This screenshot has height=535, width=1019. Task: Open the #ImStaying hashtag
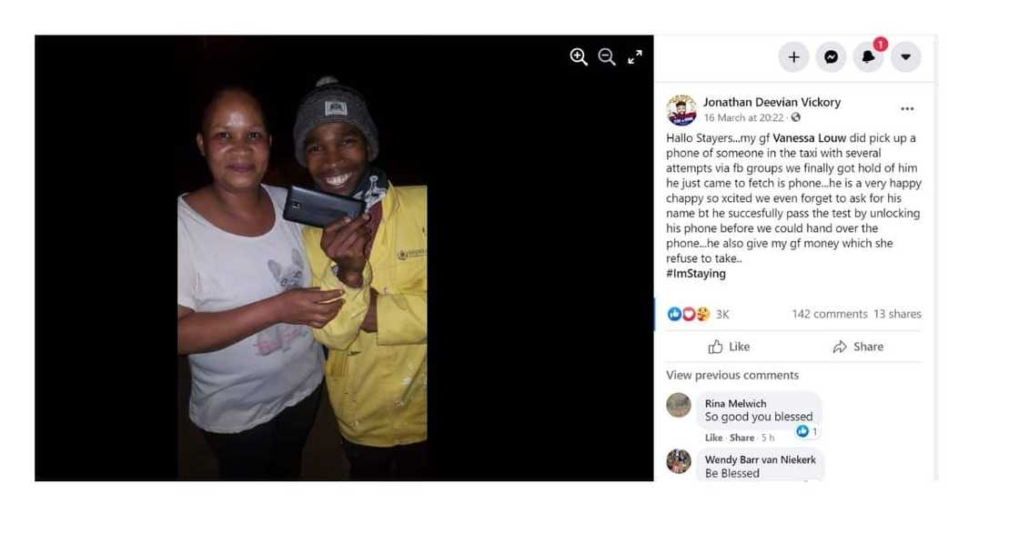point(695,273)
